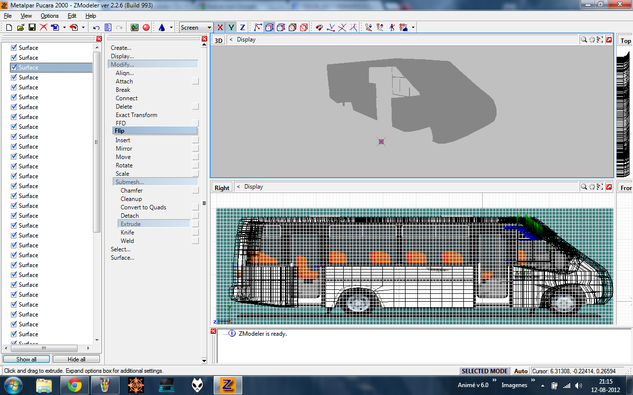
Task: Open the Export icon dropdown arrow
Action: (83, 28)
